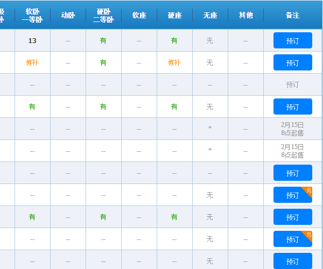Viewport: 323px width, 269px height.
Task: Click the bottom-most 预订 button
Action: click(292, 261)
